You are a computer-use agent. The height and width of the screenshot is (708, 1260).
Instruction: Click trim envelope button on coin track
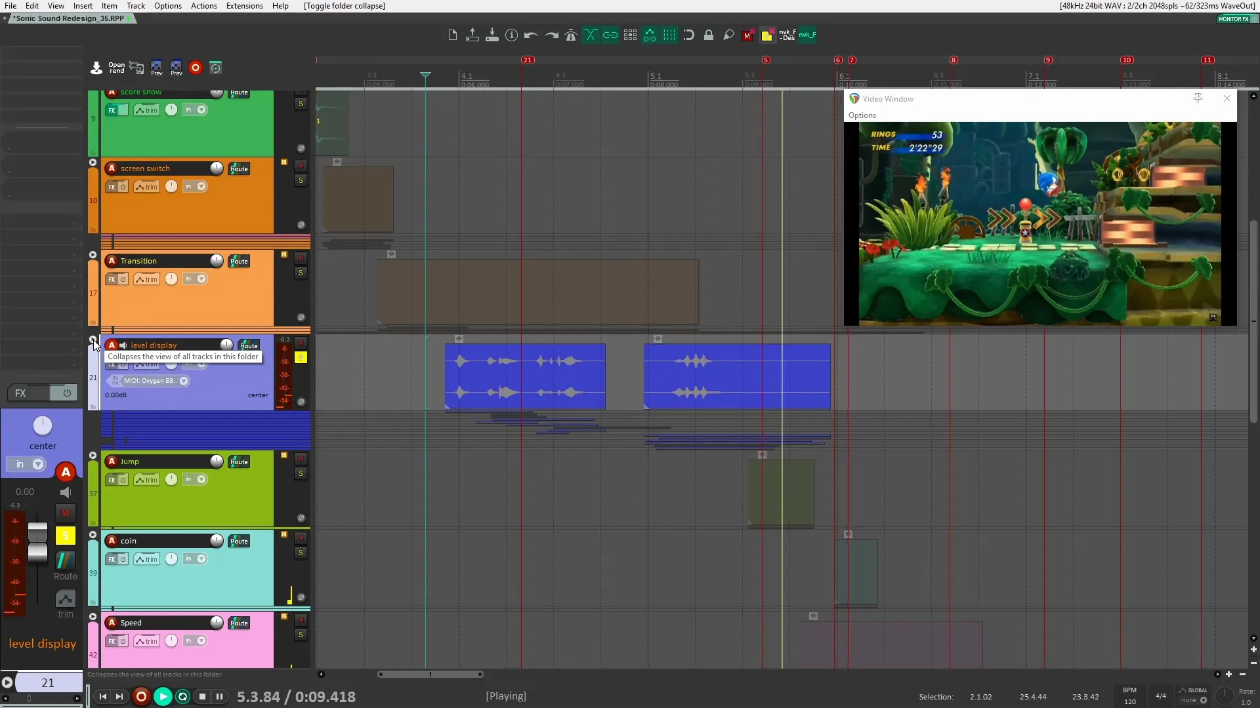pyautogui.click(x=147, y=559)
